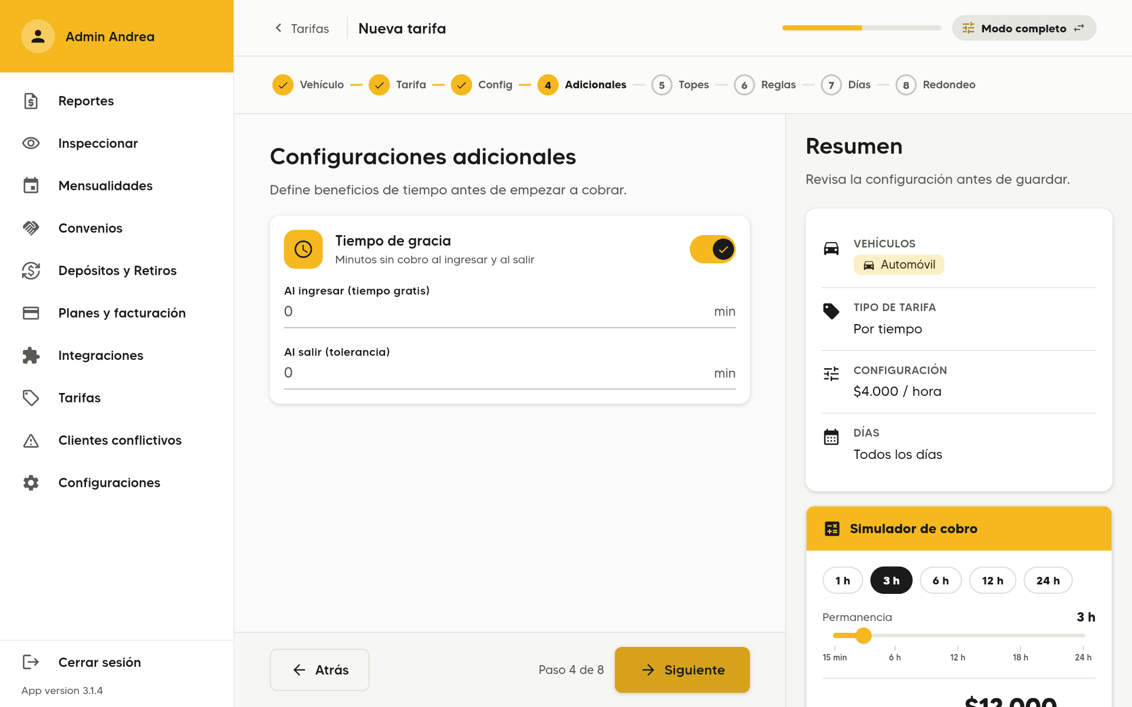Click the sliders icon beside Configuración summary

pos(831,374)
